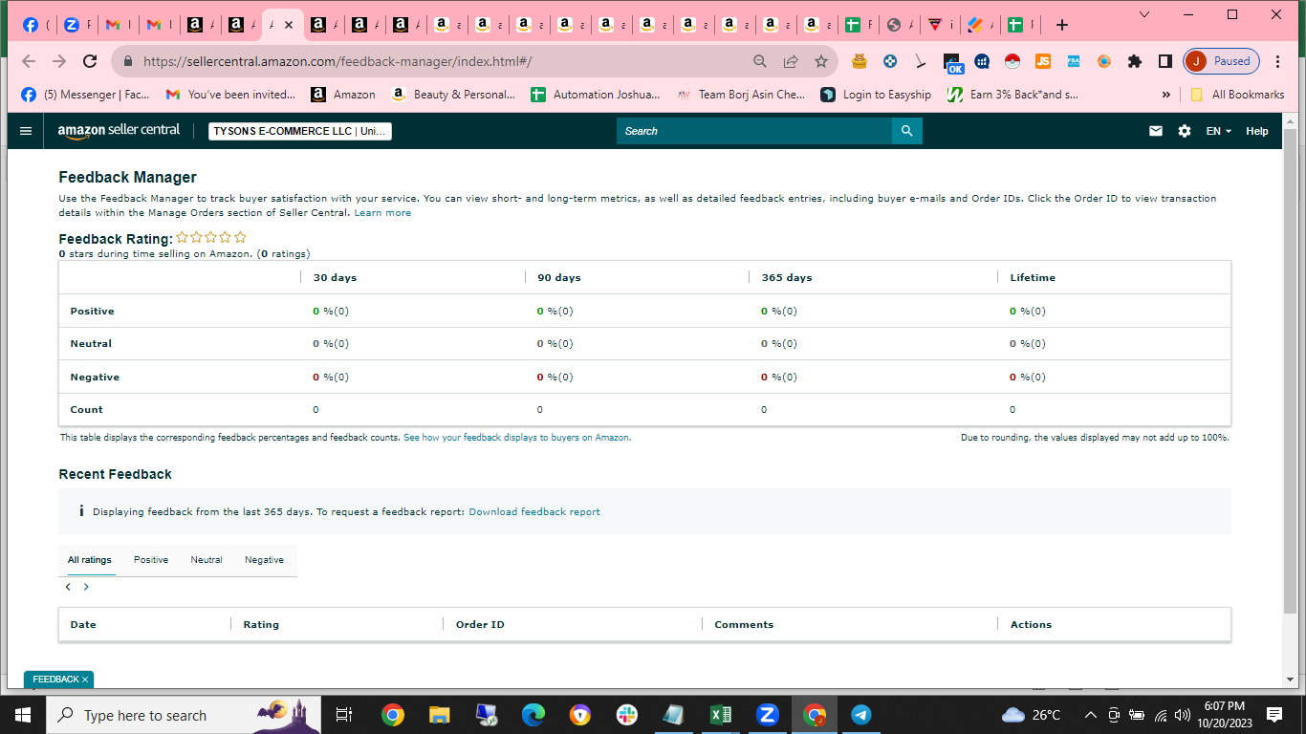Open the bear extension icon

coord(860,61)
